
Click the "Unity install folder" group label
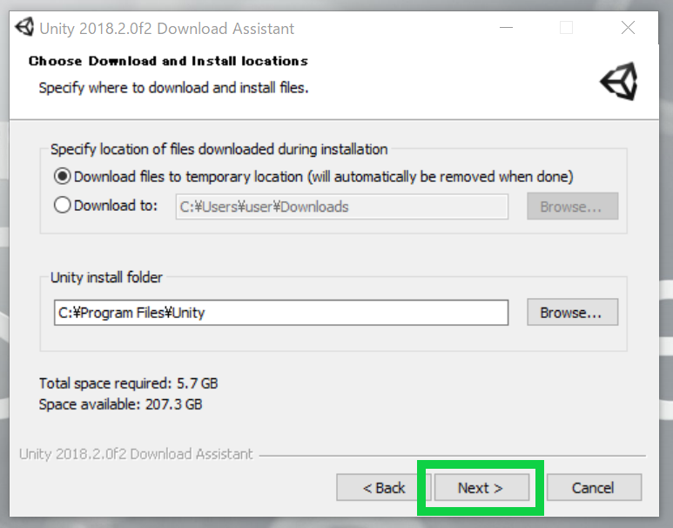click(x=106, y=278)
